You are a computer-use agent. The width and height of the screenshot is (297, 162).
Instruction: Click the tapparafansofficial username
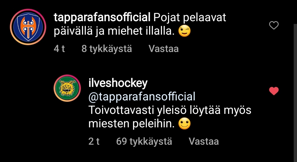click(102, 18)
